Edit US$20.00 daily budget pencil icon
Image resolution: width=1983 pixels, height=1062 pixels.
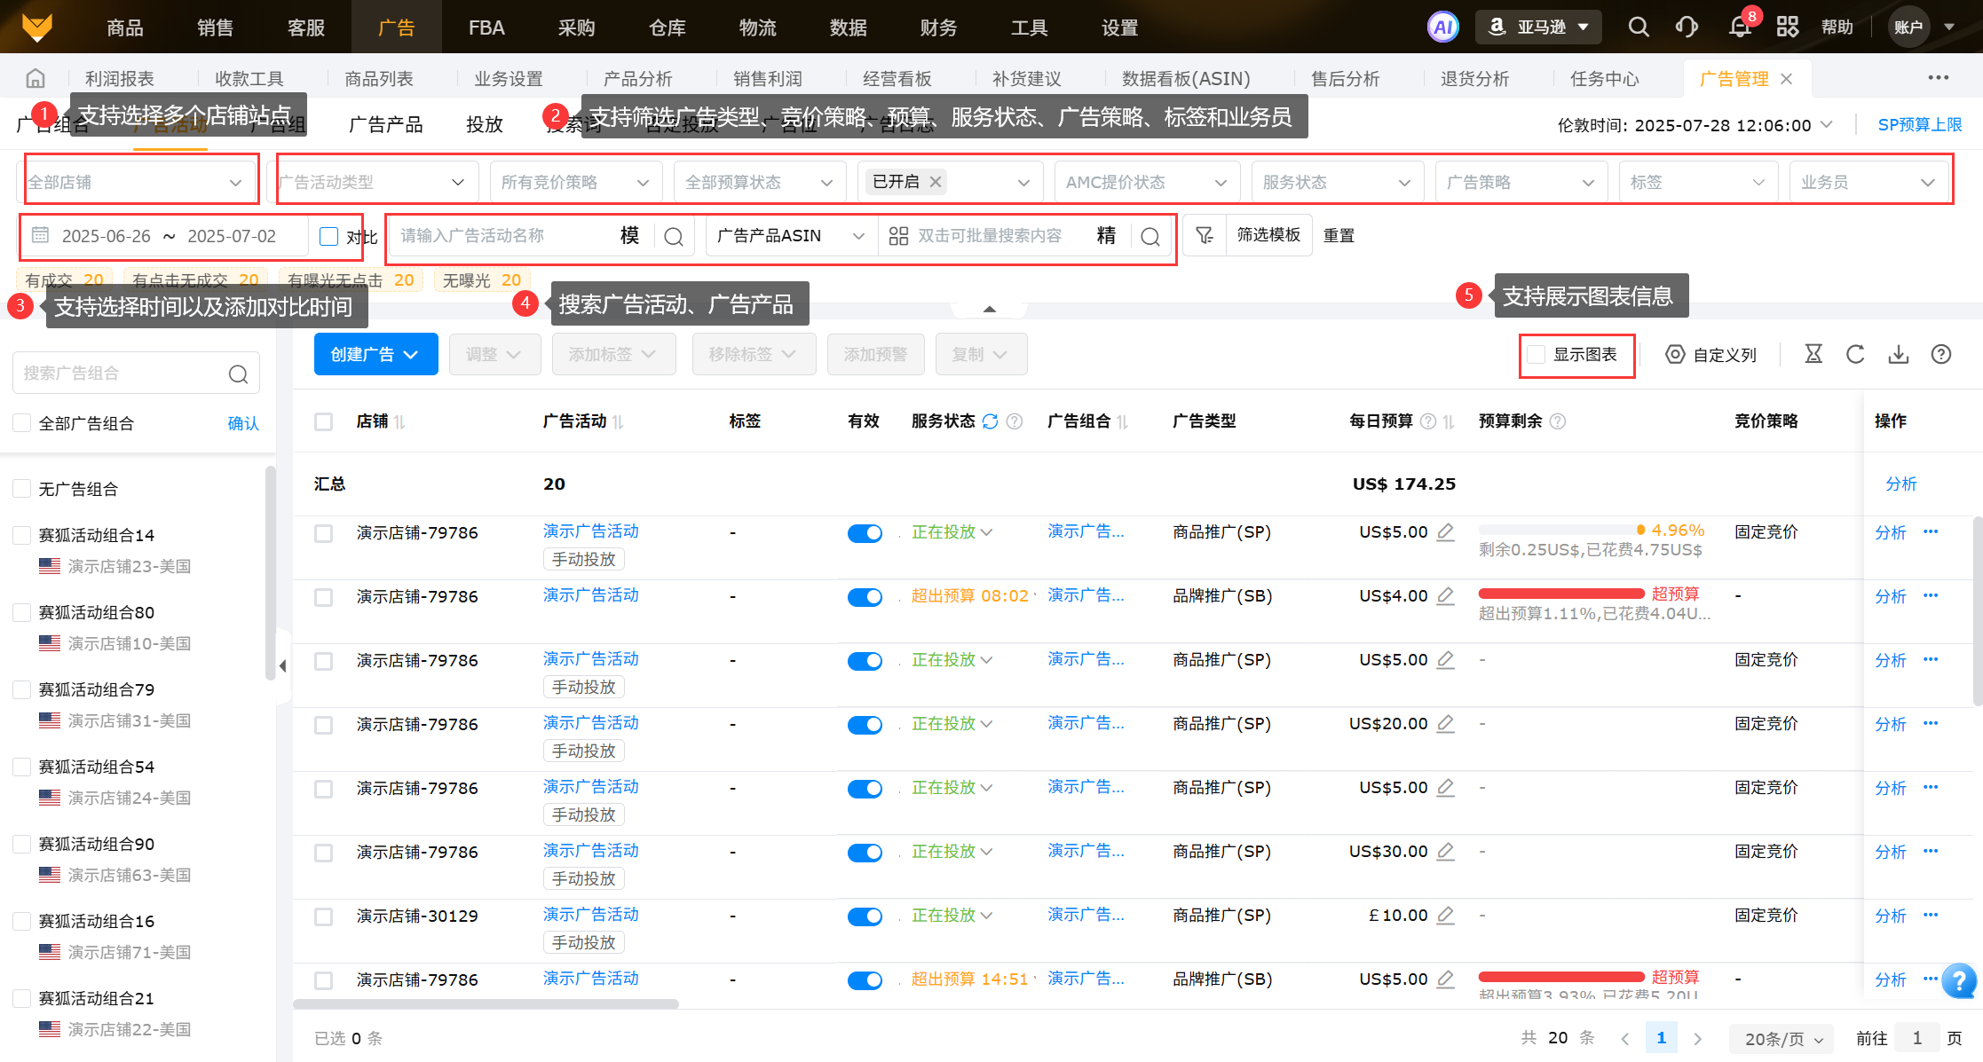[1446, 724]
